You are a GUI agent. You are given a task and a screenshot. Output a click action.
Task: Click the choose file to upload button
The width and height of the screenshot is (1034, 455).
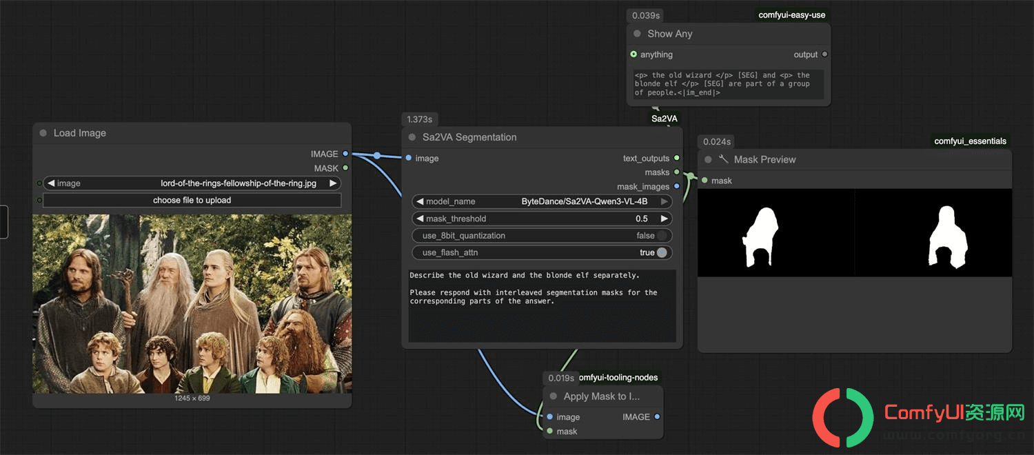[192, 200]
